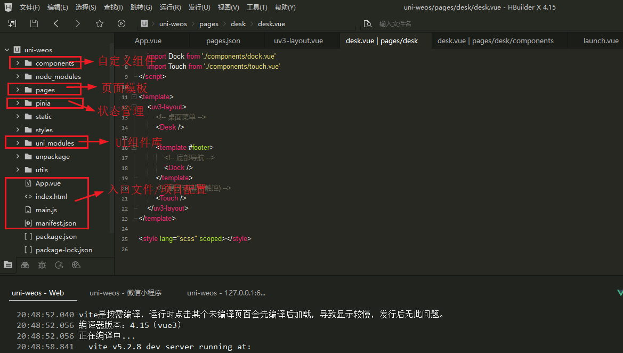Click the run play circle icon
The height and width of the screenshot is (353, 623).
tap(122, 23)
